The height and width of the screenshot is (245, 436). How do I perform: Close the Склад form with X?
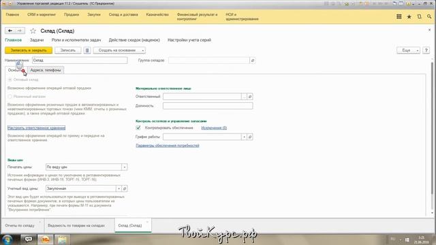click(429, 30)
